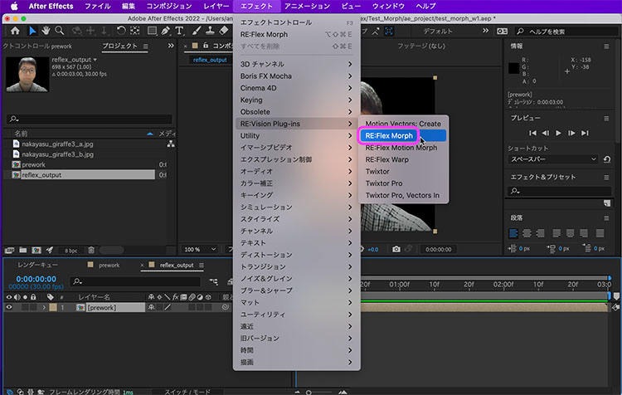Click the composition mini-flowchart icon in timeline
622x395 pixels.
[213, 281]
